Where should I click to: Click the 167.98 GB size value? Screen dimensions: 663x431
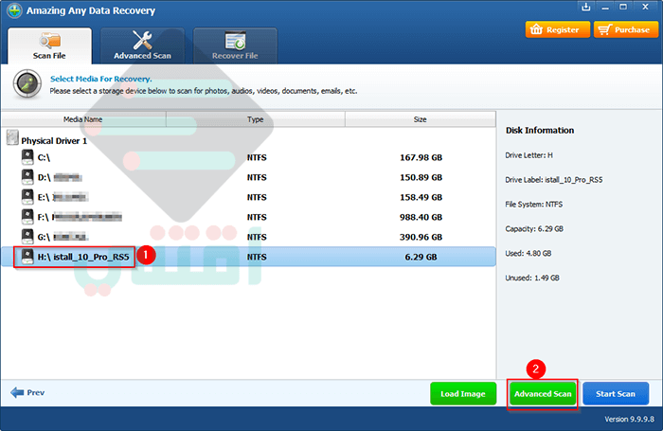click(421, 158)
